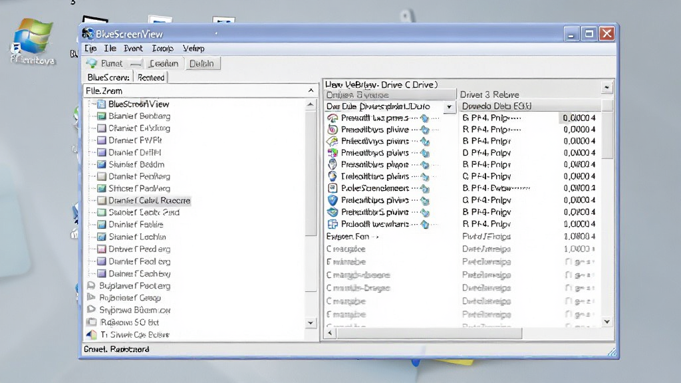
Task: Select the 'BlueScreenView' root tree item
Action: click(x=138, y=104)
